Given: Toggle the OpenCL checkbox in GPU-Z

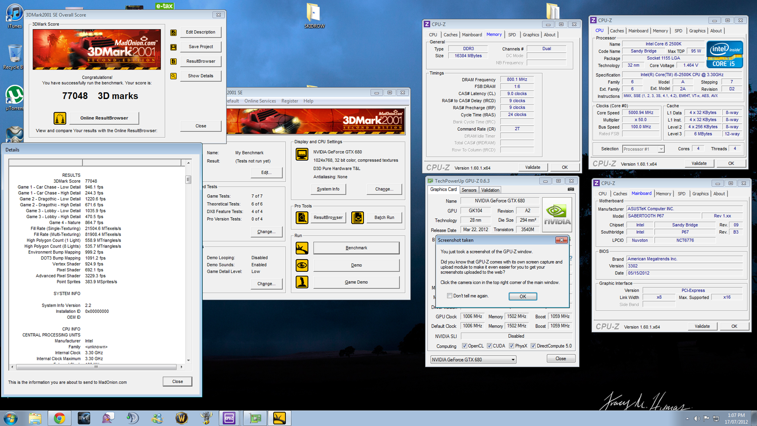Looking at the screenshot, I should pos(465,346).
